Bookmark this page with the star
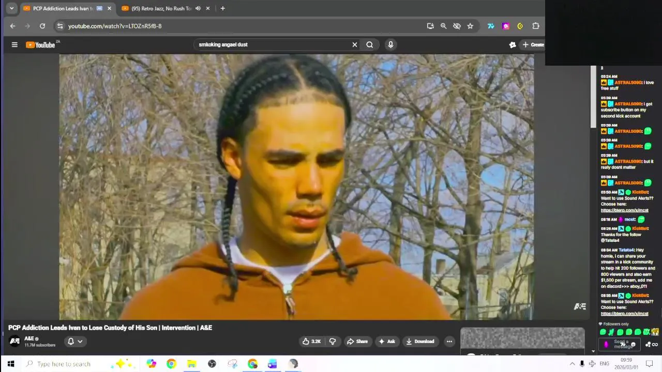The height and width of the screenshot is (372, 662). click(470, 26)
